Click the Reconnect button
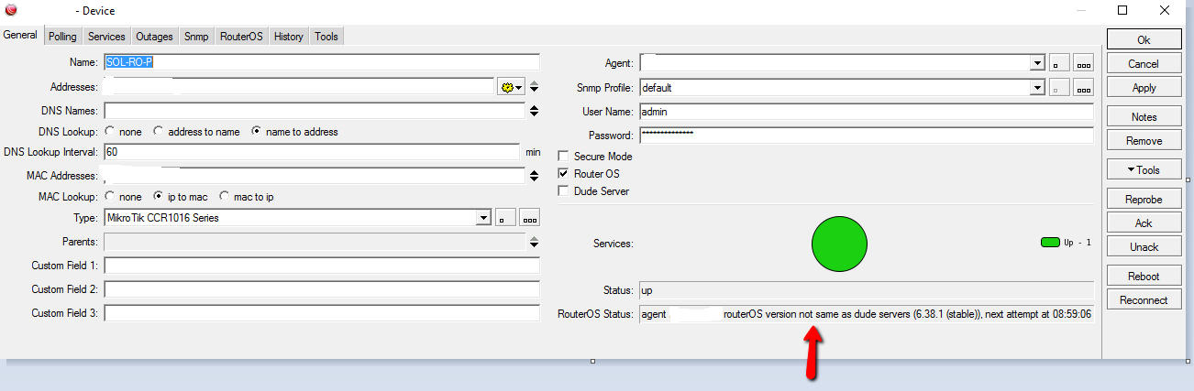The image size is (1194, 391). 1143,300
